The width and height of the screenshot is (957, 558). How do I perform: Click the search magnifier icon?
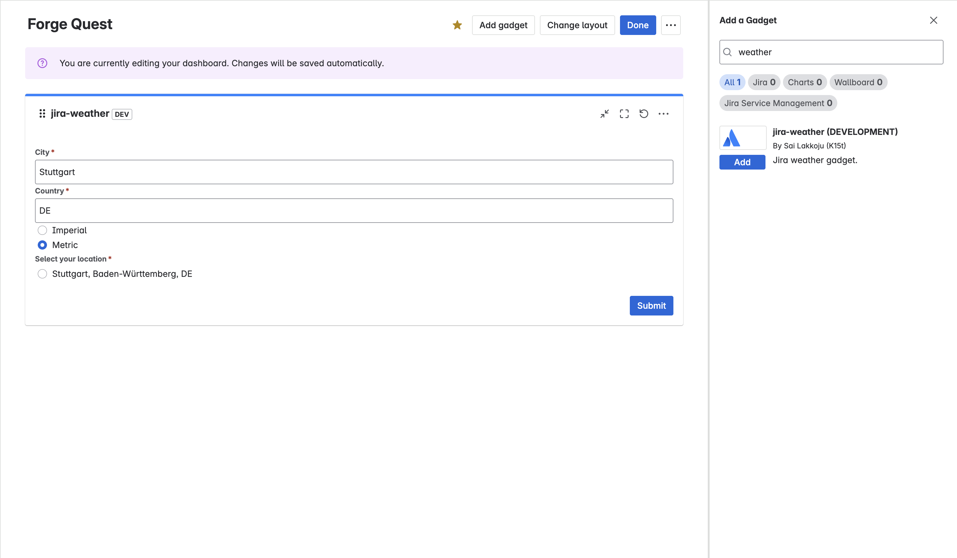pos(728,52)
